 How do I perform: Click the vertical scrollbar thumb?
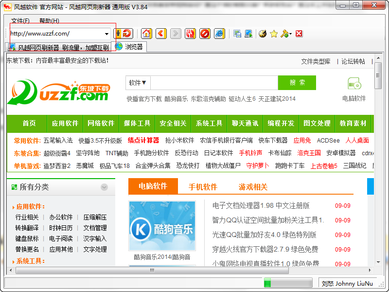click(378, 75)
